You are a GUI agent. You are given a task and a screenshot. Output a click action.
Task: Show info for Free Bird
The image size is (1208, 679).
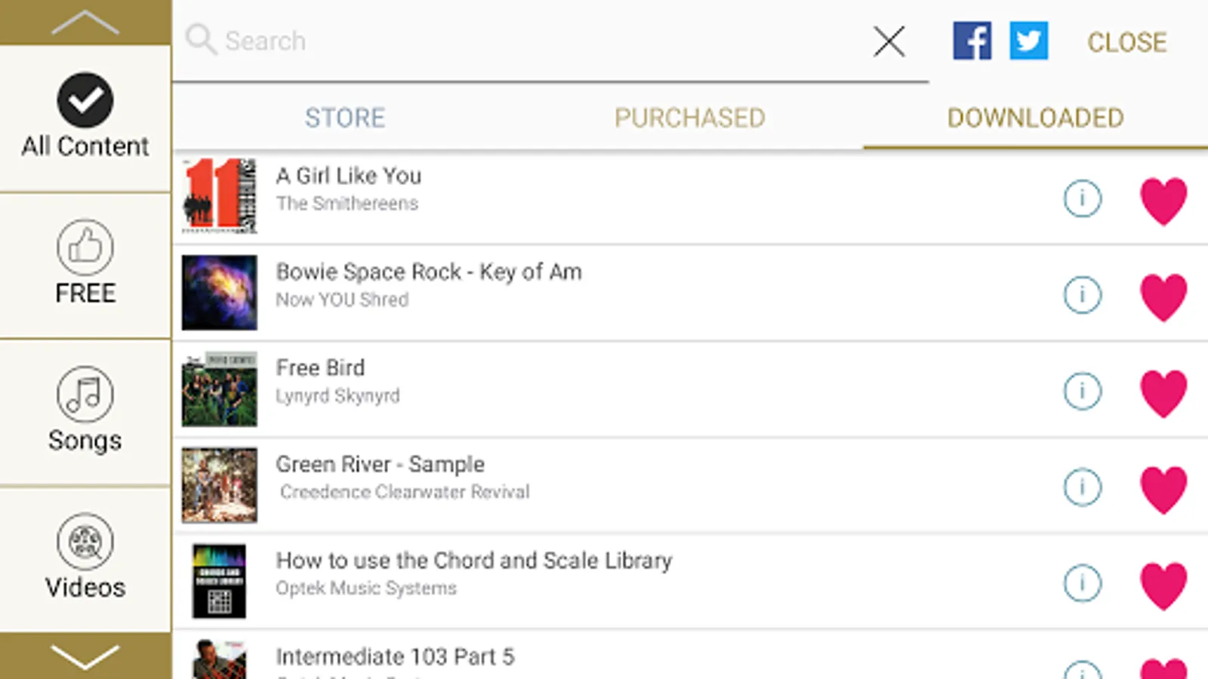click(1082, 391)
